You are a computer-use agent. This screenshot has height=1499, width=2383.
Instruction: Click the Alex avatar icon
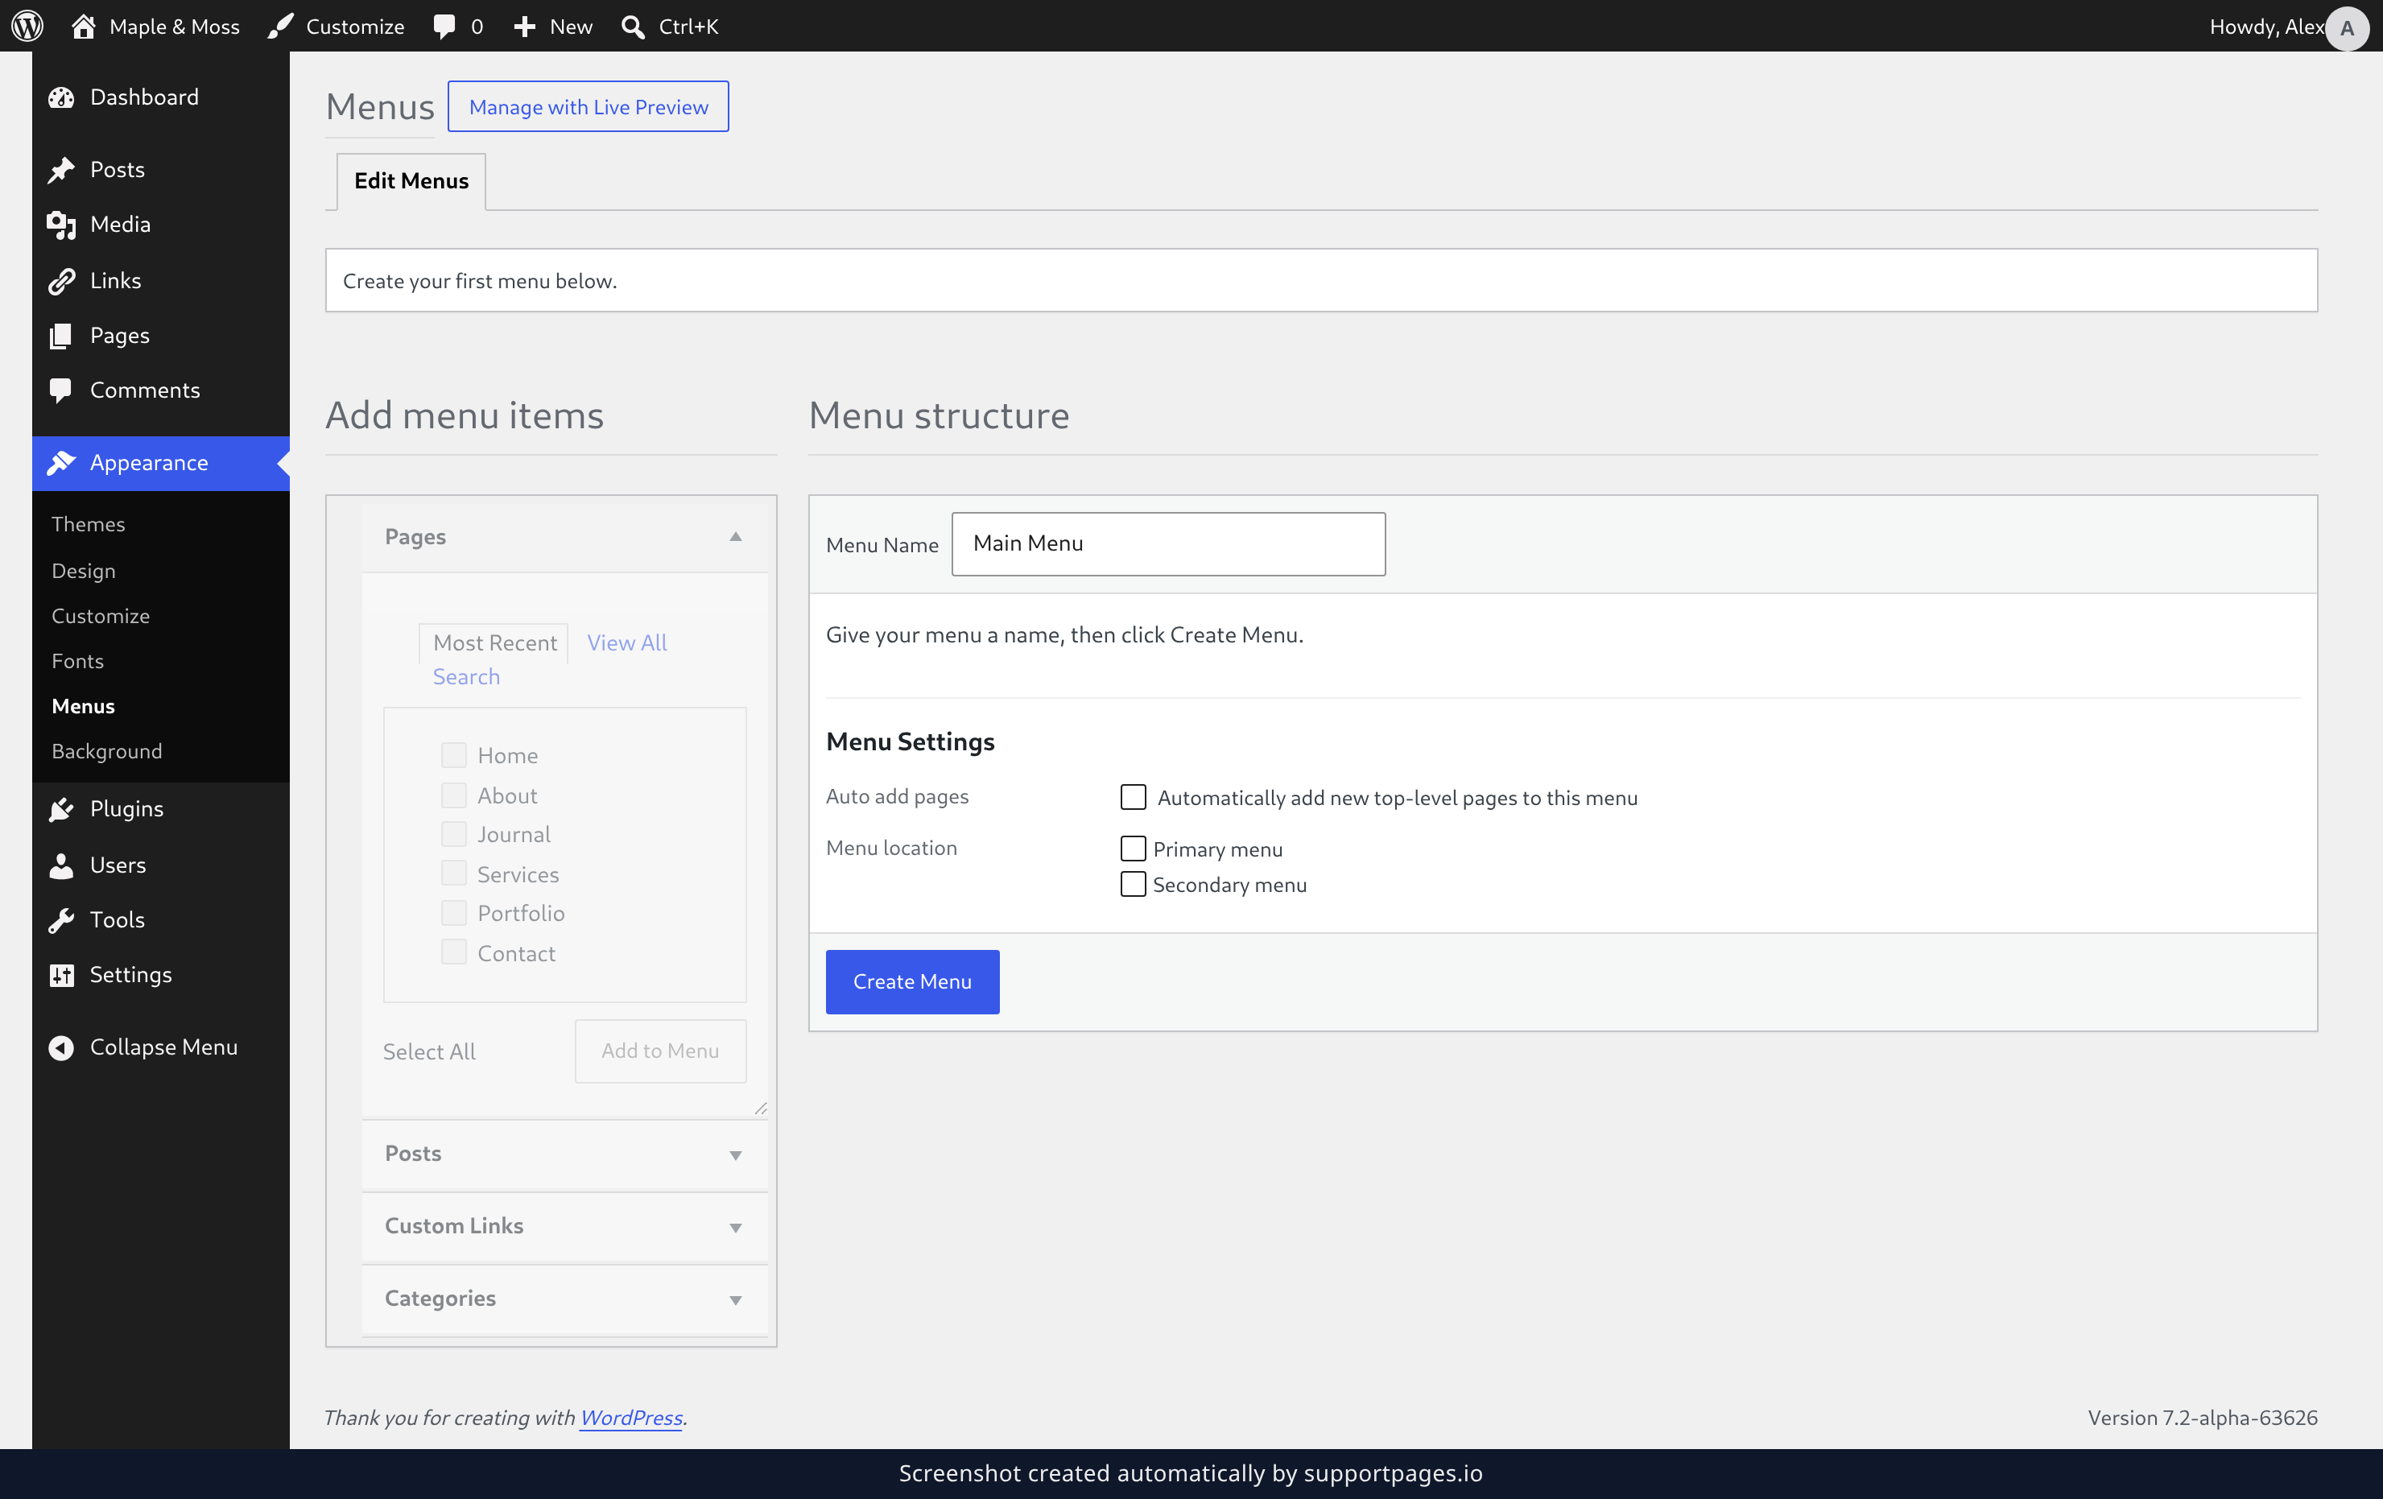[x=2347, y=27]
